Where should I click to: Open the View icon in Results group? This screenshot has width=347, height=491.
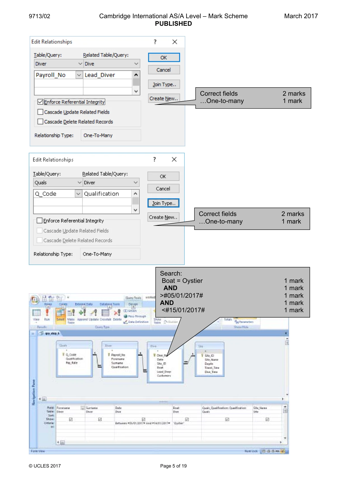[x=36, y=313]
